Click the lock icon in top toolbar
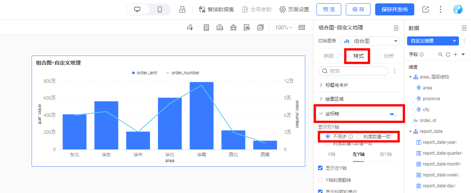 click(x=182, y=9)
